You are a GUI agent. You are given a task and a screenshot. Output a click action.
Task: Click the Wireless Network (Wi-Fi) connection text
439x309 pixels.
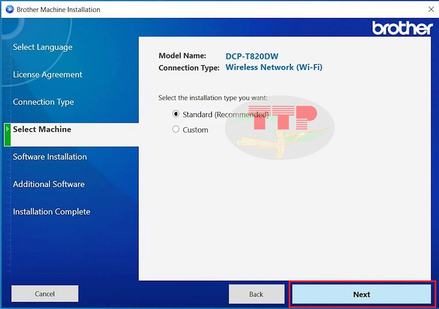tap(274, 67)
